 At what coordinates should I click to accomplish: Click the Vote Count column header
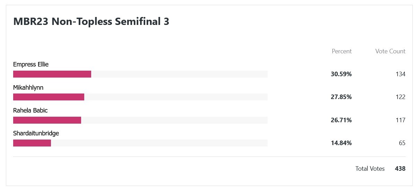(390, 51)
